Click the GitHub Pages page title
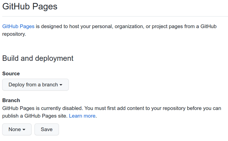The image size is (228, 141). 30,7
